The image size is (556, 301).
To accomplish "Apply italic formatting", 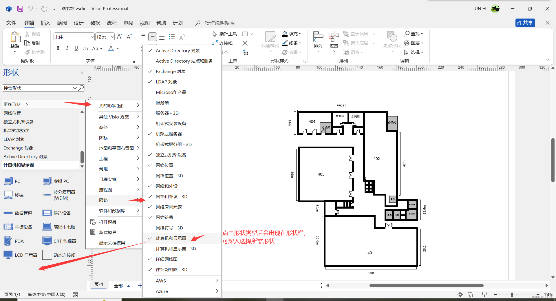I will [67, 48].
